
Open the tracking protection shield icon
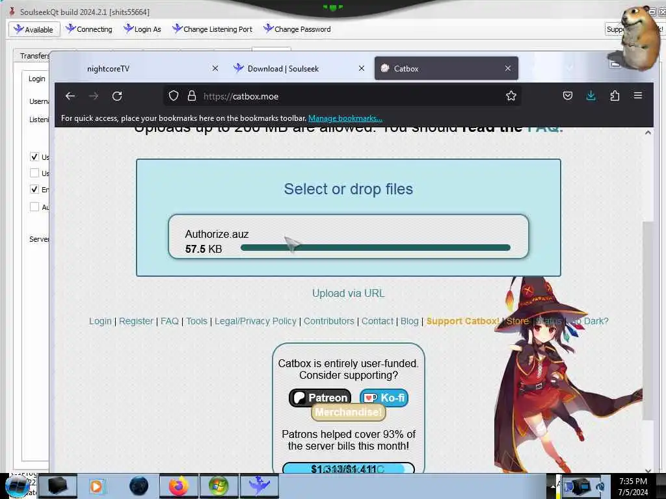click(173, 96)
